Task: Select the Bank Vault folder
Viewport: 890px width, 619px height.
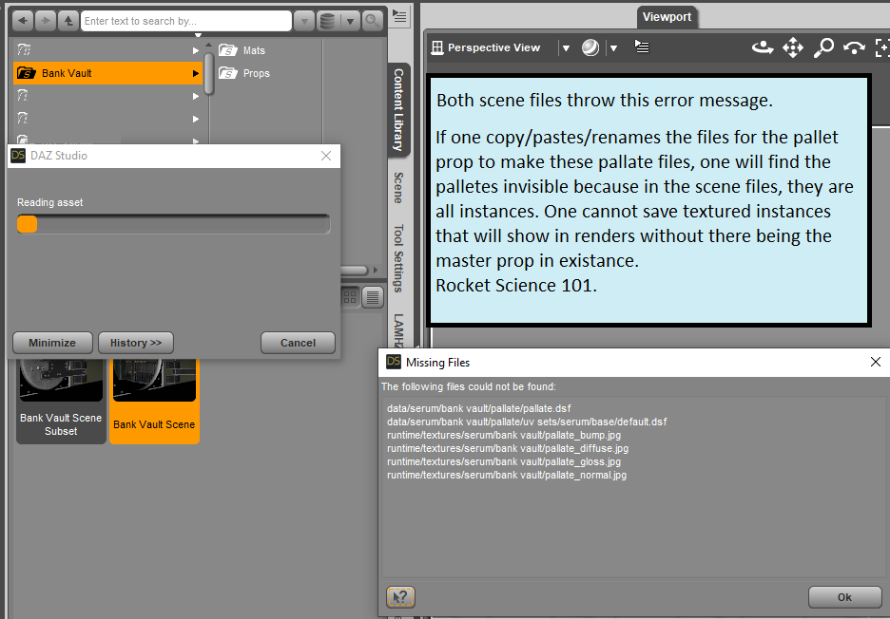Action: coord(107,73)
